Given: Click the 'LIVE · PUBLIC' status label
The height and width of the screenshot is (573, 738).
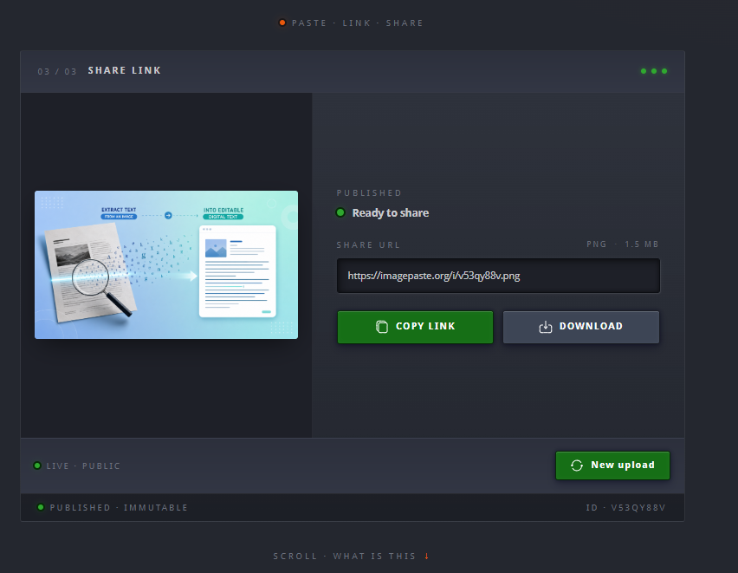Looking at the screenshot, I should pos(83,466).
